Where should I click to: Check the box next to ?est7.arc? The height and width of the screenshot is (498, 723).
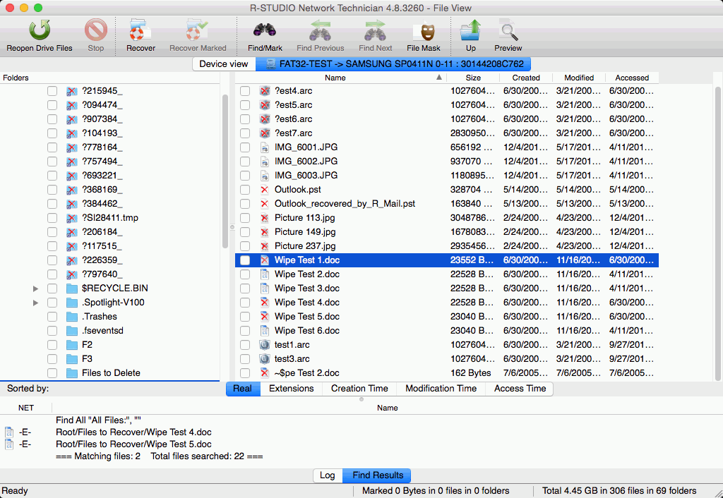coord(245,133)
